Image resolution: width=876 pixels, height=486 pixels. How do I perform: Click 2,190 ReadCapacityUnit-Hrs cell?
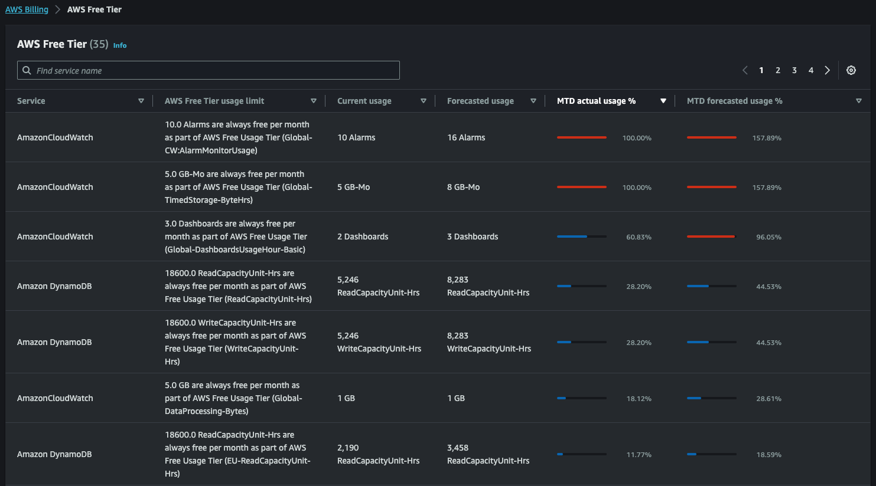click(x=379, y=454)
